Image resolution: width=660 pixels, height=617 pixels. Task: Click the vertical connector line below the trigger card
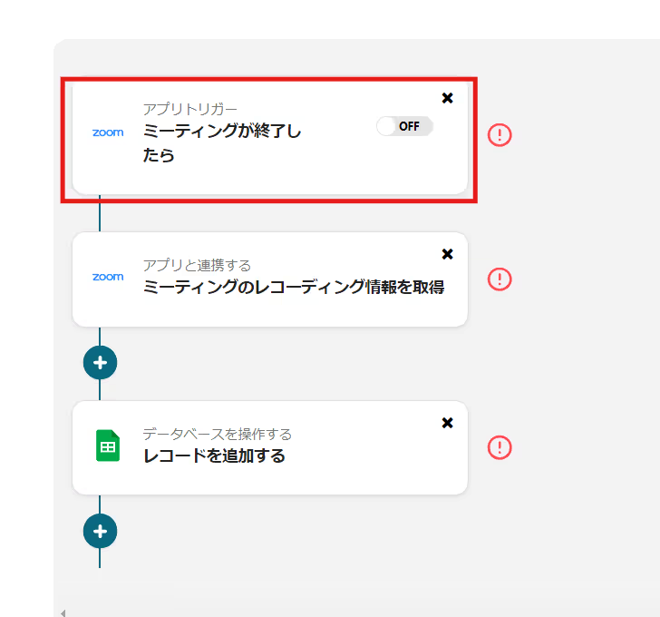(x=100, y=214)
